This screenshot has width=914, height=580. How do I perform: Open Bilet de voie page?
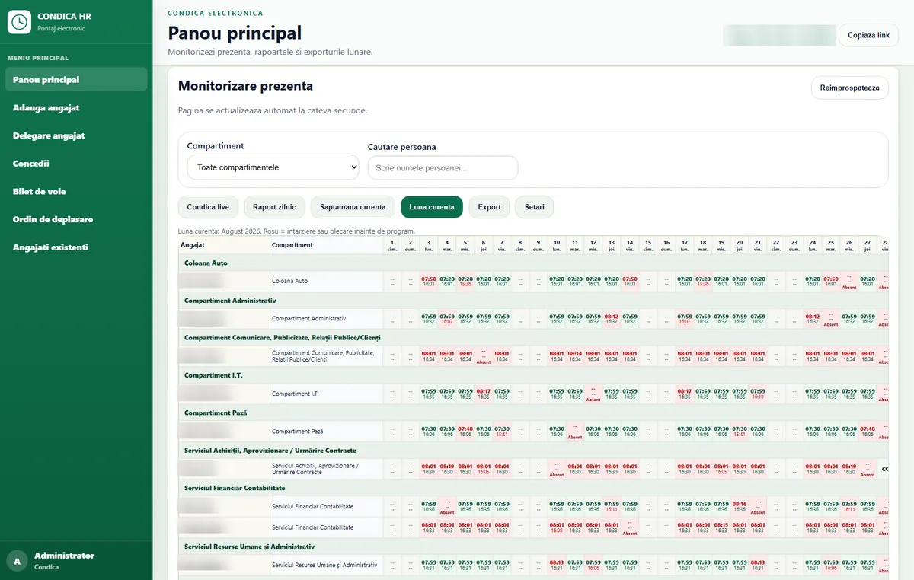click(x=76, y=191)
